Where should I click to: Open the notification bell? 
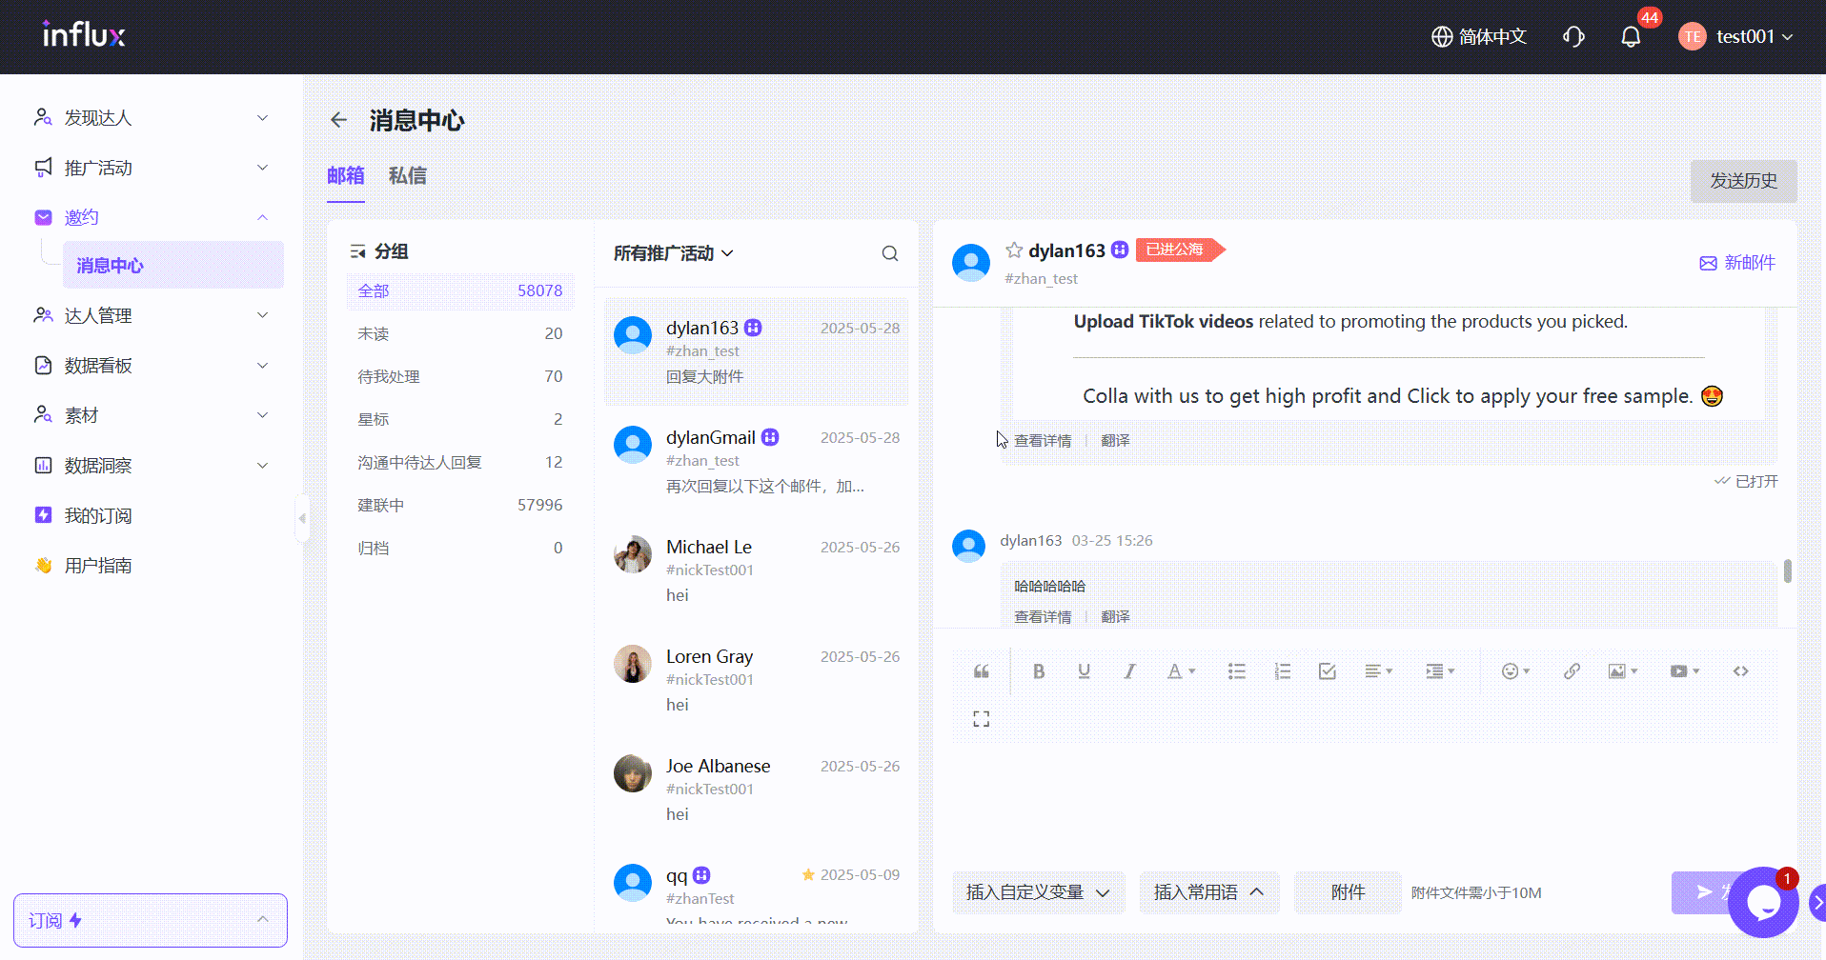click(1631, 37)
